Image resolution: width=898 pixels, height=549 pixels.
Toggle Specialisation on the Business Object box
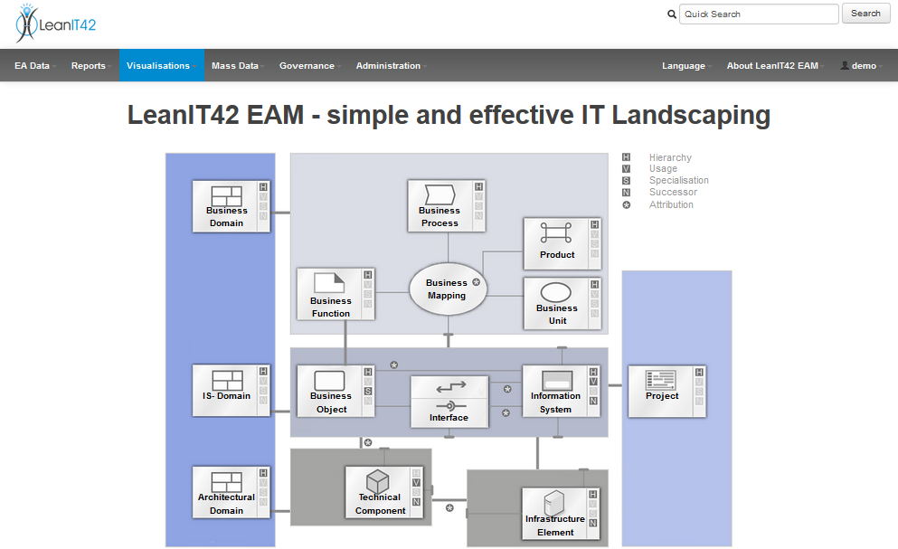(x=368, y=389)
